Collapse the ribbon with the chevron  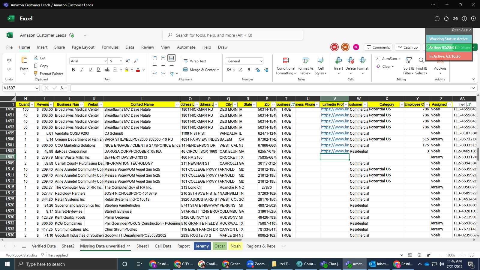coord(473,79)
